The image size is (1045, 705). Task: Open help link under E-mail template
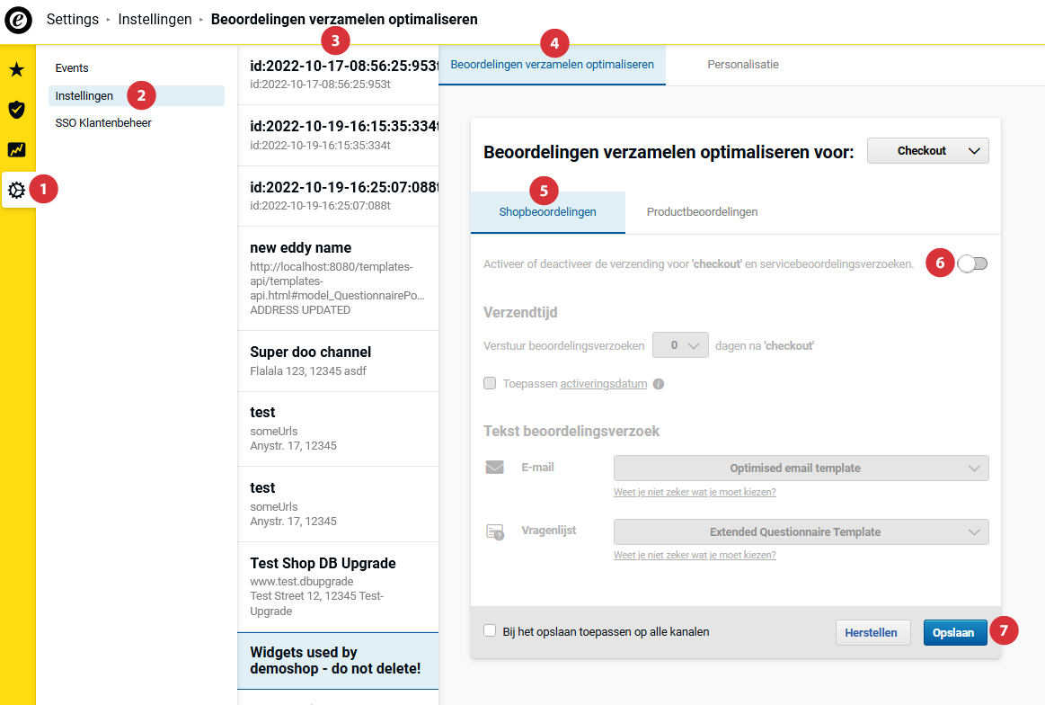coord(695,492)
